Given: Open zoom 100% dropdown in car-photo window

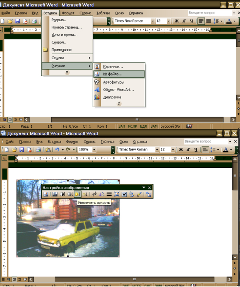Looking at the screenshot, I should pyautogui.click(x=94, y=150).
